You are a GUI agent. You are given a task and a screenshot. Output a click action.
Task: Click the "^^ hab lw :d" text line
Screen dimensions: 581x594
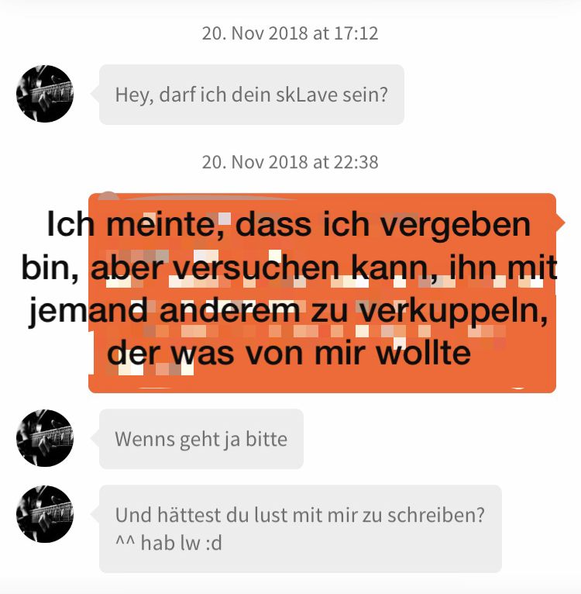click(x=169, y=543)
